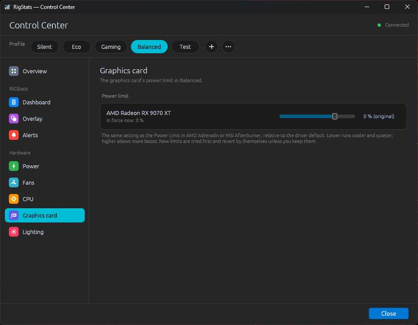Click the Power green lightning icon
The height and width of the screenshot is (325, 418).
click(x=14, y=166)
